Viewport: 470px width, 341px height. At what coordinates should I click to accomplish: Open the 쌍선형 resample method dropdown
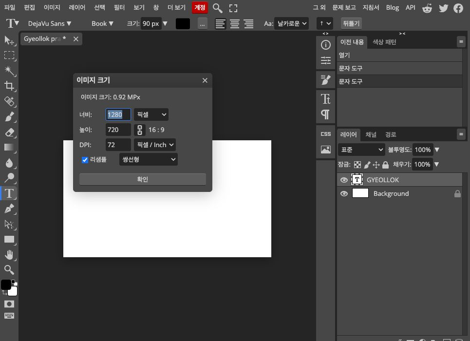coord(149,160)
